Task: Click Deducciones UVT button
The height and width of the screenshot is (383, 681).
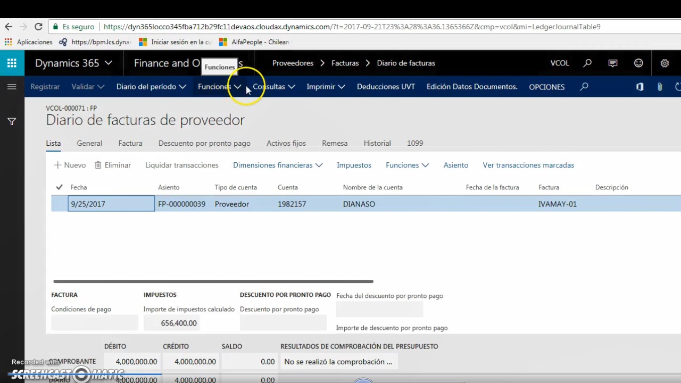Action: 386,86
